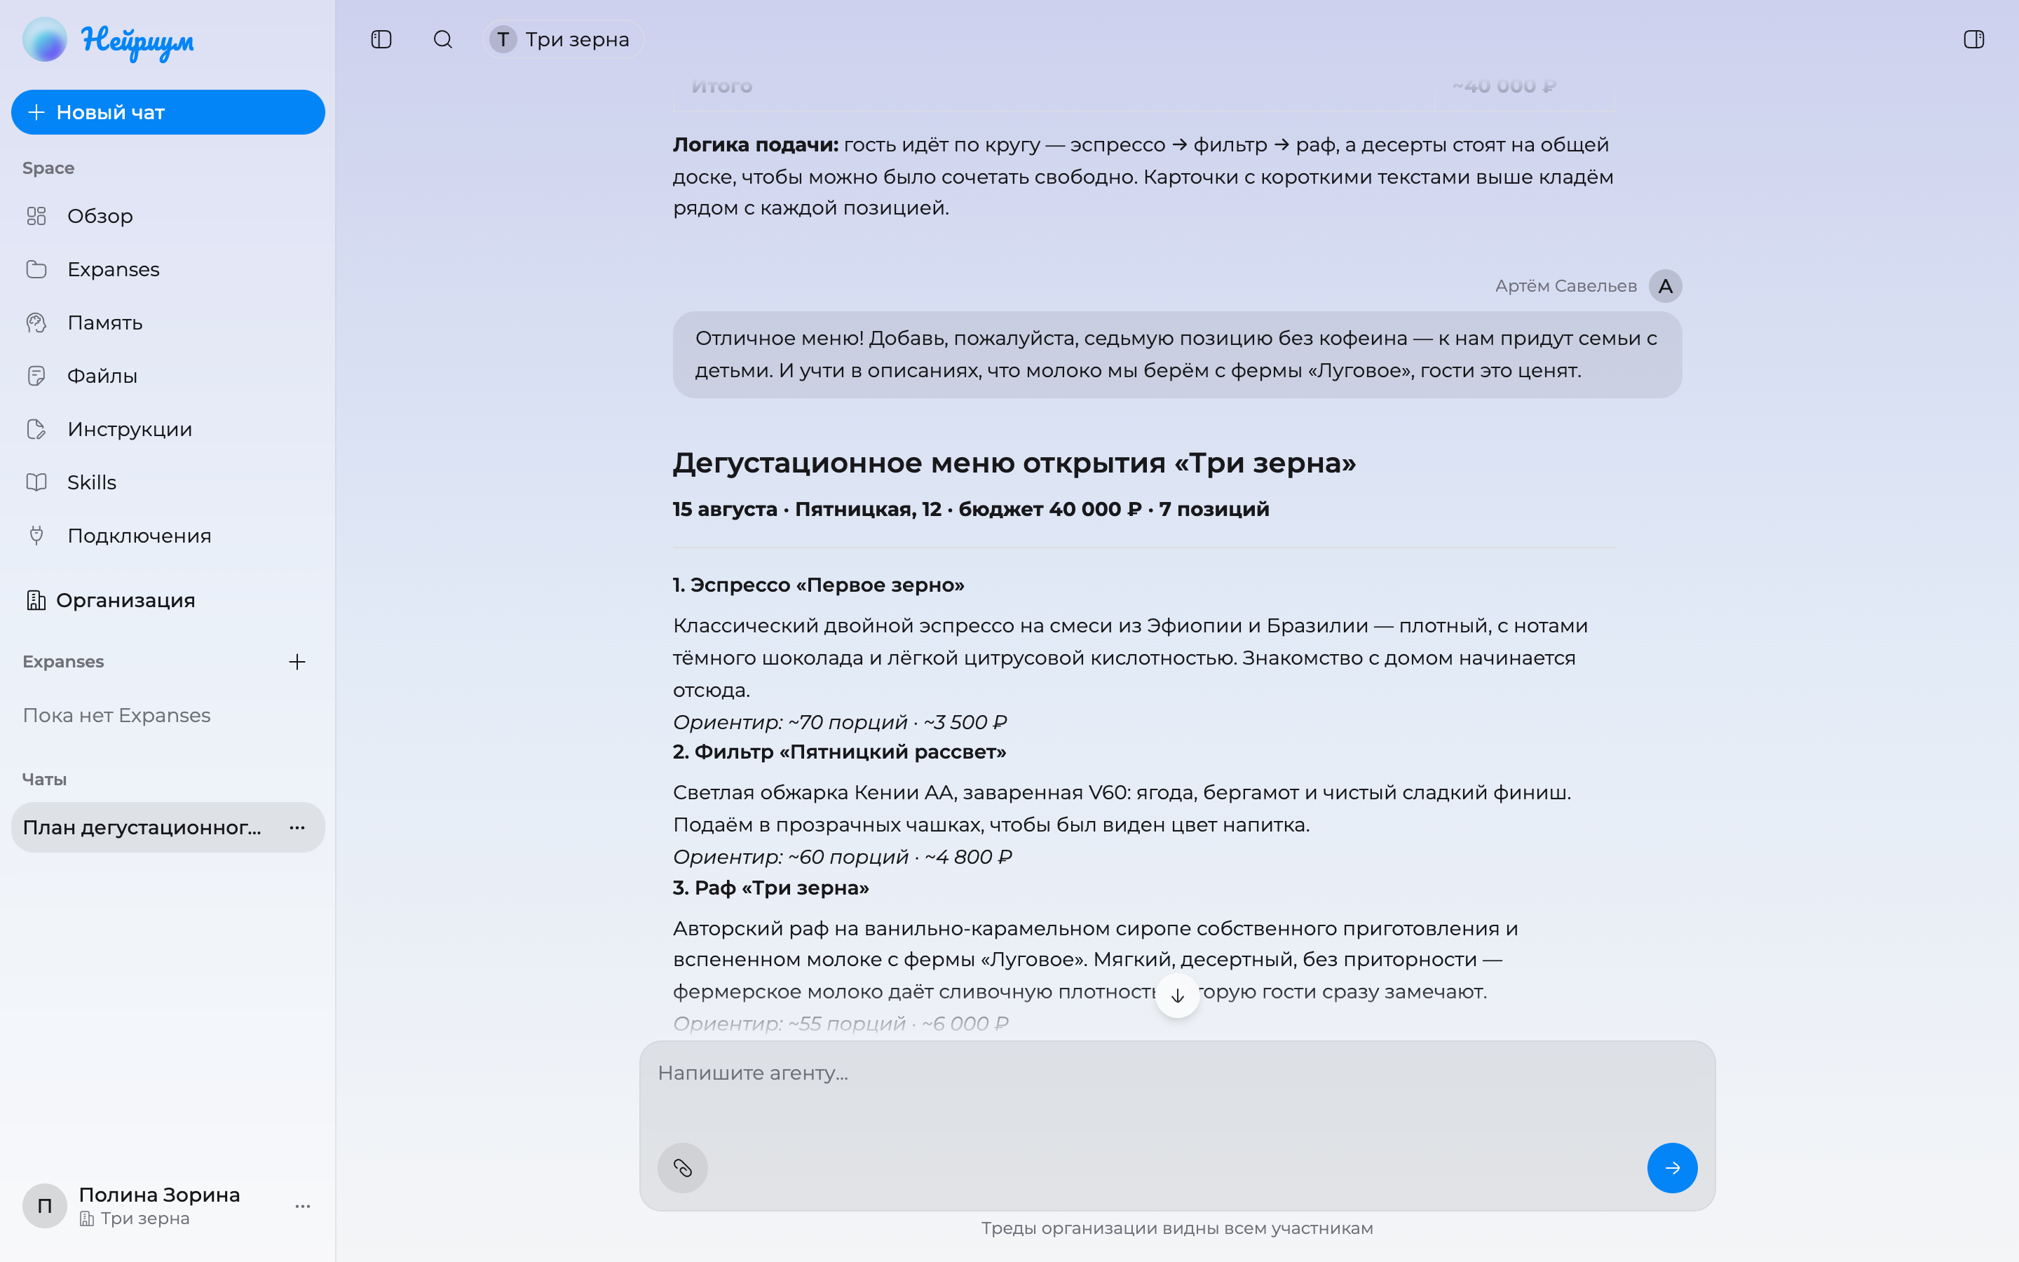Open the Подключения section

click(168, 536)
